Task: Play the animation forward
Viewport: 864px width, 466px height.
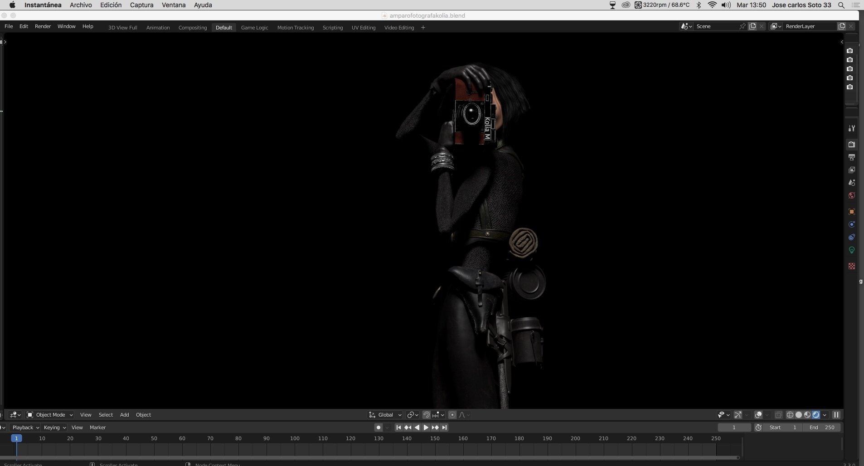Action: [426, 427]
